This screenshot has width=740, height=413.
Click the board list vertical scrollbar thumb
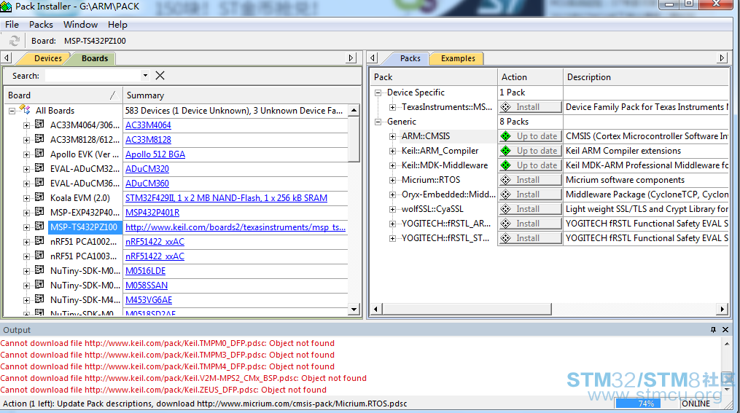[354, 139]
